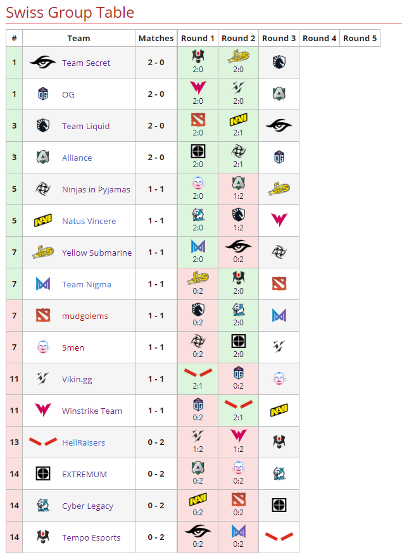Open the mudgolems logo in Team column

pos(42,316)
